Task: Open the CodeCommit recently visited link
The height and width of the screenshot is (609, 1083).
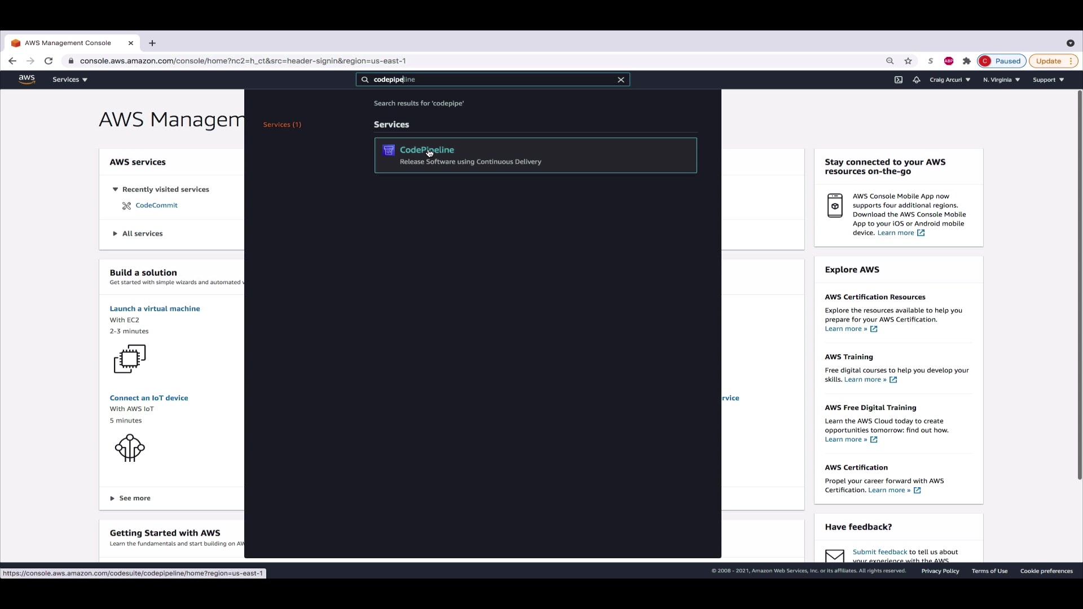Action: coord(156,205)
